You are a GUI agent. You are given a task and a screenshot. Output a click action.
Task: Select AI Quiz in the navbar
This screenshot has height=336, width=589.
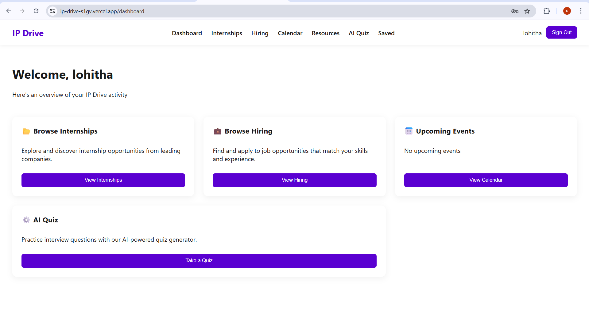coord(358,33)
